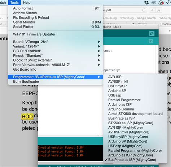The image size is (171, 167).
Task: Expand the B.O.D Disabled submenu
Action: (x=56, y=51)
